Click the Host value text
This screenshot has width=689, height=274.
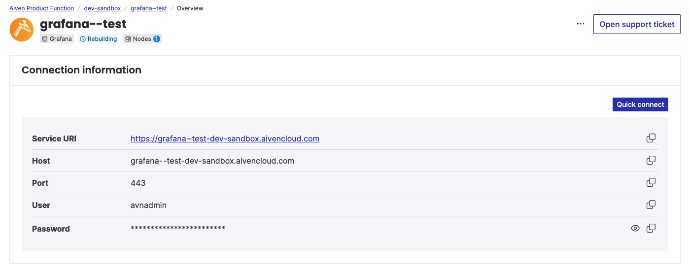pos(212,161)
